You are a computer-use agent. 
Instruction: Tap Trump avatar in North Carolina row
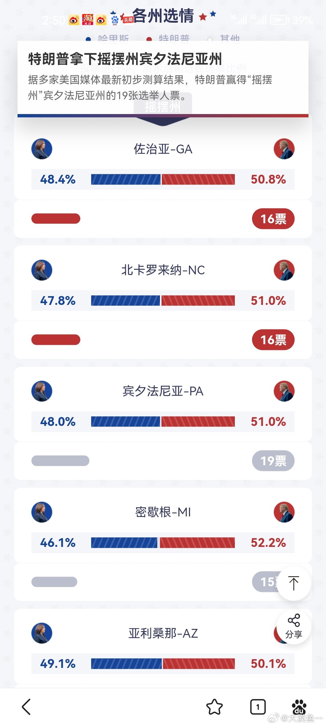pos(284,270)
